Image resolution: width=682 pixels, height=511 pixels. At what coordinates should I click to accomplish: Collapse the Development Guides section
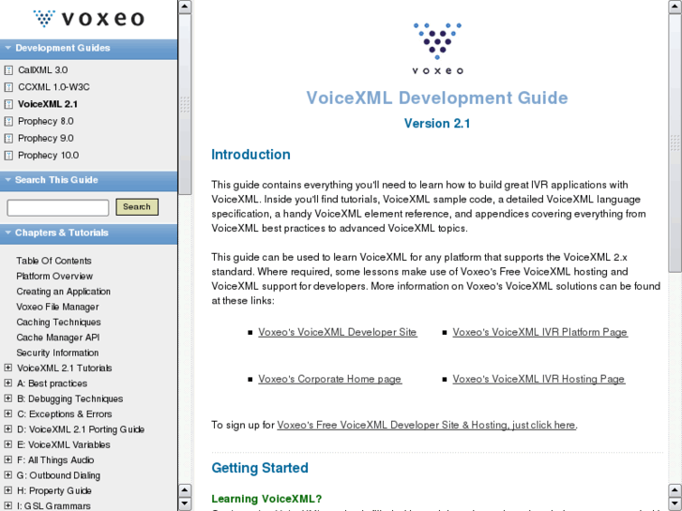(x=8, y=48)
